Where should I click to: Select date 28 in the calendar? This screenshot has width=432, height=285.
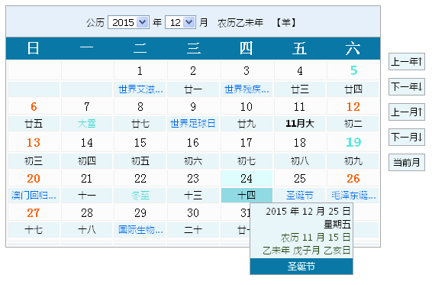[x=87, y=212]
